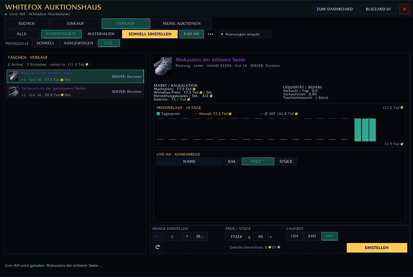Click the large Mokassins item icon in detail panel
Screen dimensions: 413x277
(163, 66)
